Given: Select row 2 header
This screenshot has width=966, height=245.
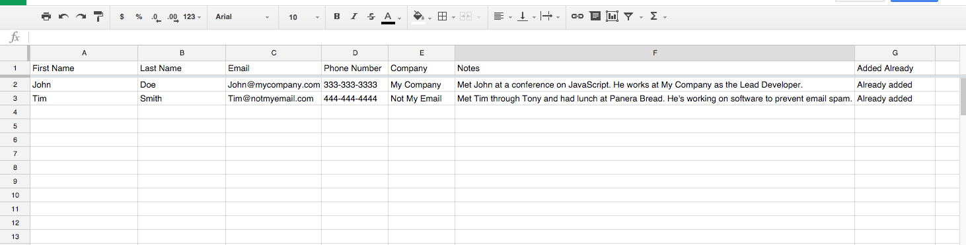Looking at the screenshot, I should pyautogui.click(x=15, y=85).
